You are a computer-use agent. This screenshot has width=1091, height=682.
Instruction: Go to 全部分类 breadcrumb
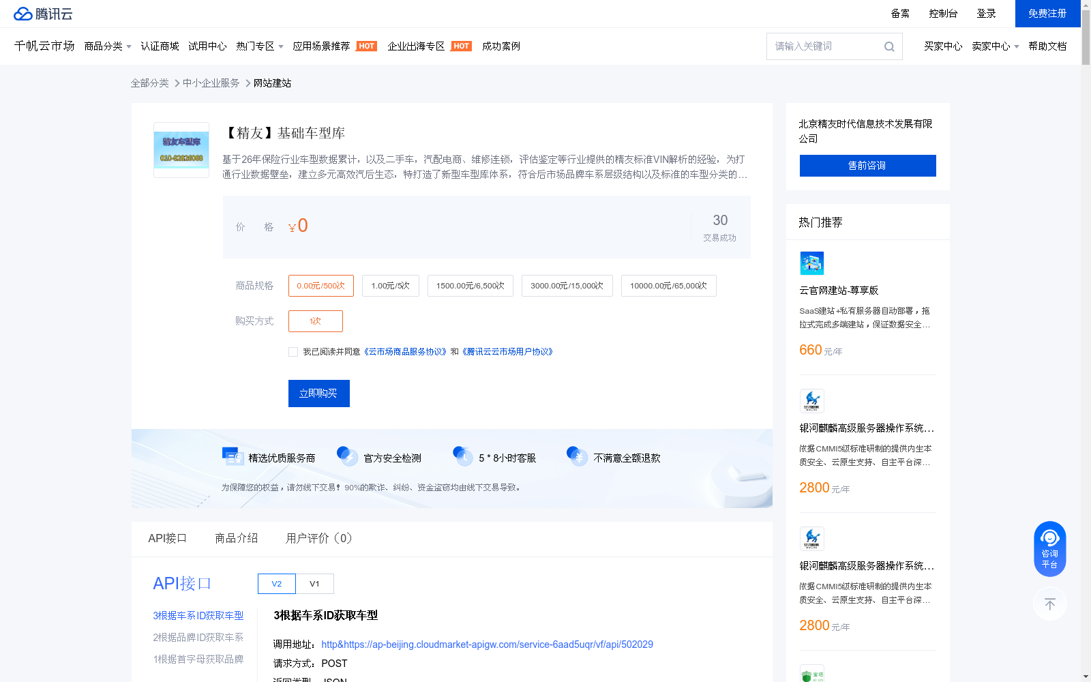[x=150, y=83]
